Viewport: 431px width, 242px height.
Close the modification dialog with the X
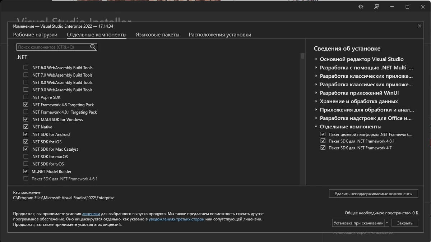coord(420,26)
